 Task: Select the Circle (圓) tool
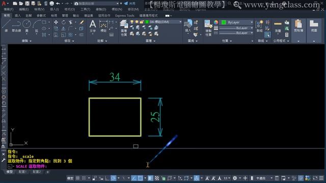(26, 26)
